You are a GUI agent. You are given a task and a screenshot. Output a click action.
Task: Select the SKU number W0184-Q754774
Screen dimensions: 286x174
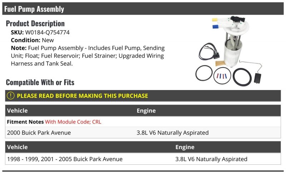[x=48, y=32]
